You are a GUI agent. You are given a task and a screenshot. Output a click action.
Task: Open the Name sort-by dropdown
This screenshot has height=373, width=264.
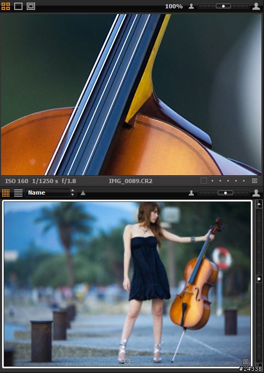click(x=47, y=193)
